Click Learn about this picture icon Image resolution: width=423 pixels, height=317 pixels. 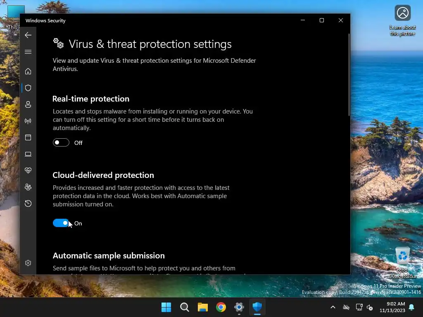coord(402,21)
